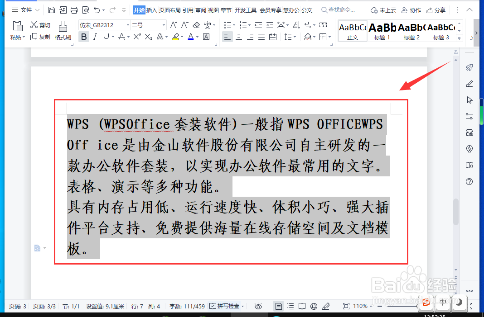
Task: Switch to the 审阅 (Review) tab
Action: (201, 10)
